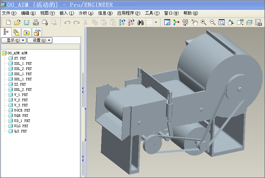Select the Zoom Out magnifier icon
The width and height of the screenshot is (265, 178).
213,22
